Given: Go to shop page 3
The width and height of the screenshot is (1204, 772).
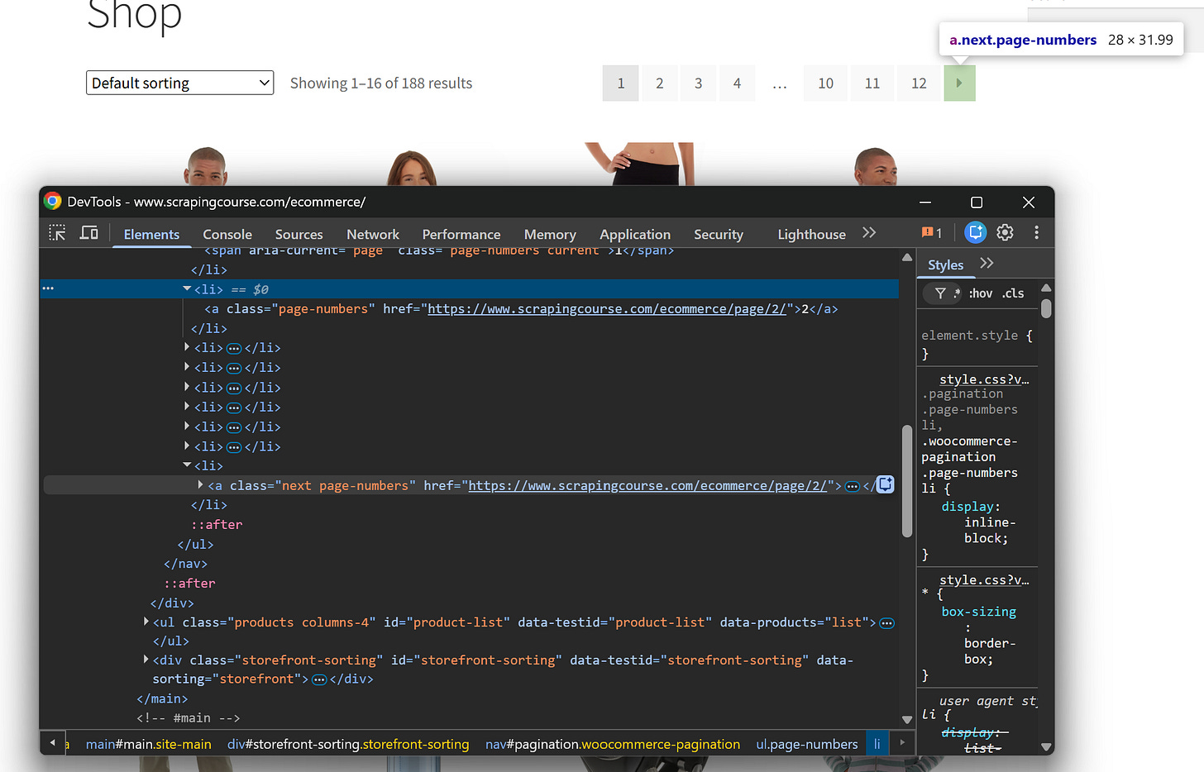Looking at the screenshot, I should pyautogui.click(x=699, y=83).
